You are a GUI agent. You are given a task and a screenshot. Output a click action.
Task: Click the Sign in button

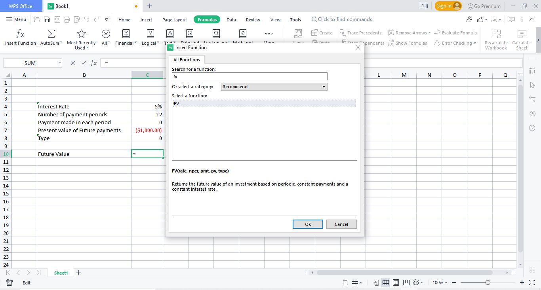(448, 6)
